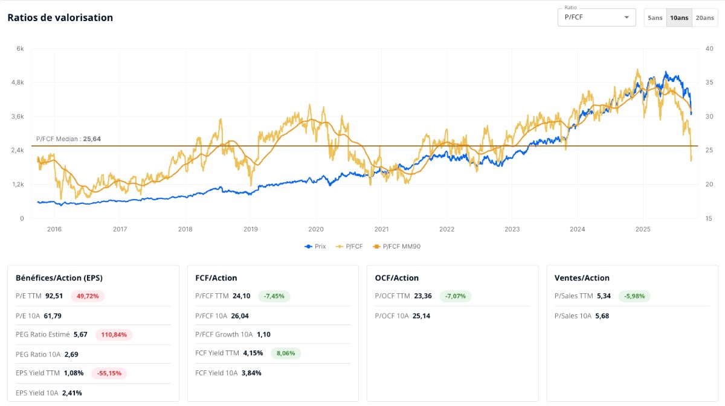Click the yellow P/FCF legend marker
The width and height of the screenshot is (725, 406).
click(338, 246)
